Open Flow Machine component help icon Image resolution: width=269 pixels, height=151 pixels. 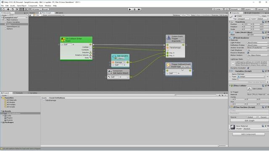point(264,107)
